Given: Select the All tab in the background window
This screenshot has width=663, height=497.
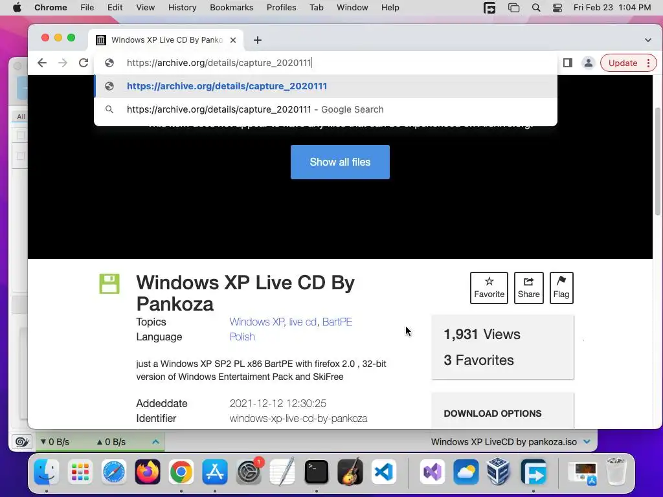Looking at the screenshot, I should [21, 116].
